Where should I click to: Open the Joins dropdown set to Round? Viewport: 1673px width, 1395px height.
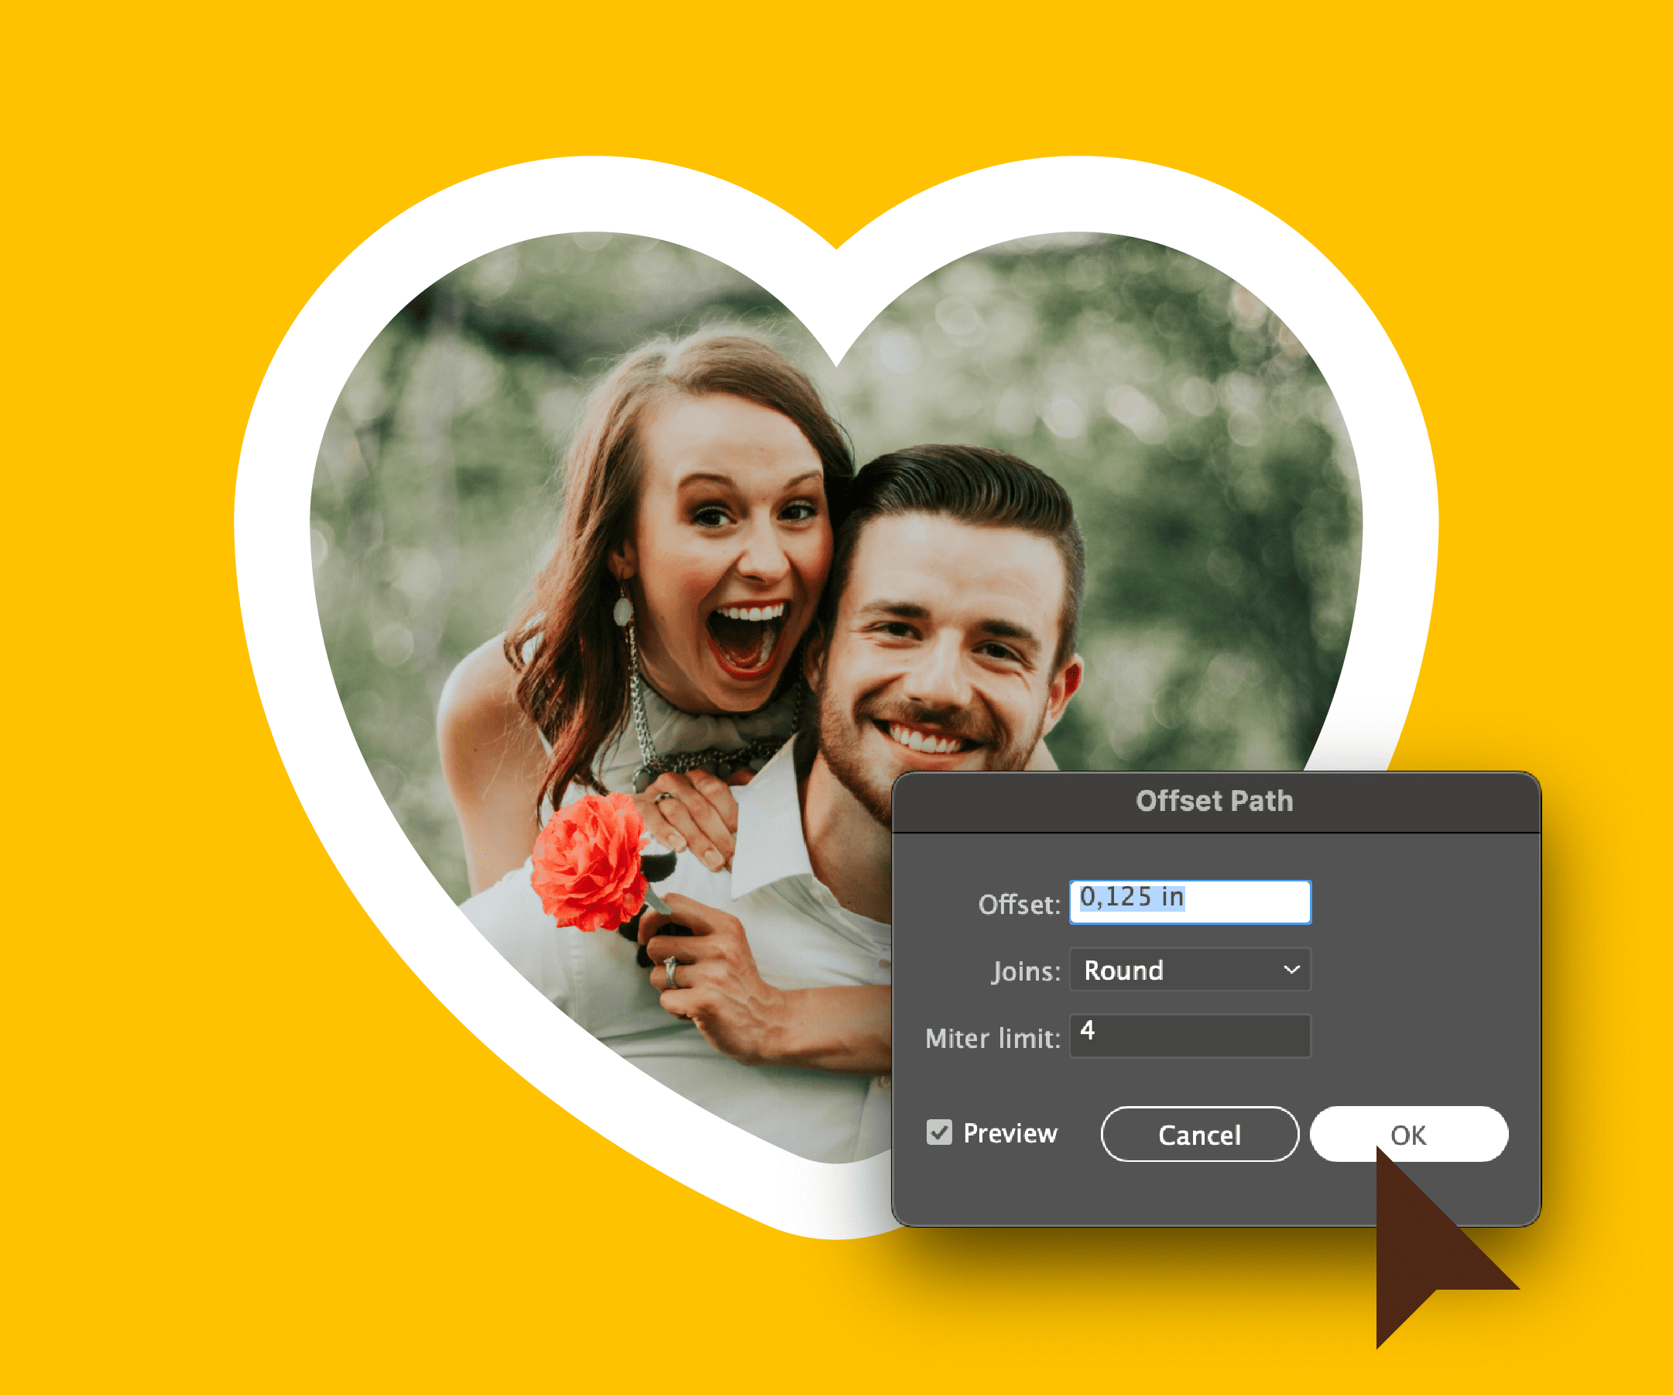(x=1179, y=969)
